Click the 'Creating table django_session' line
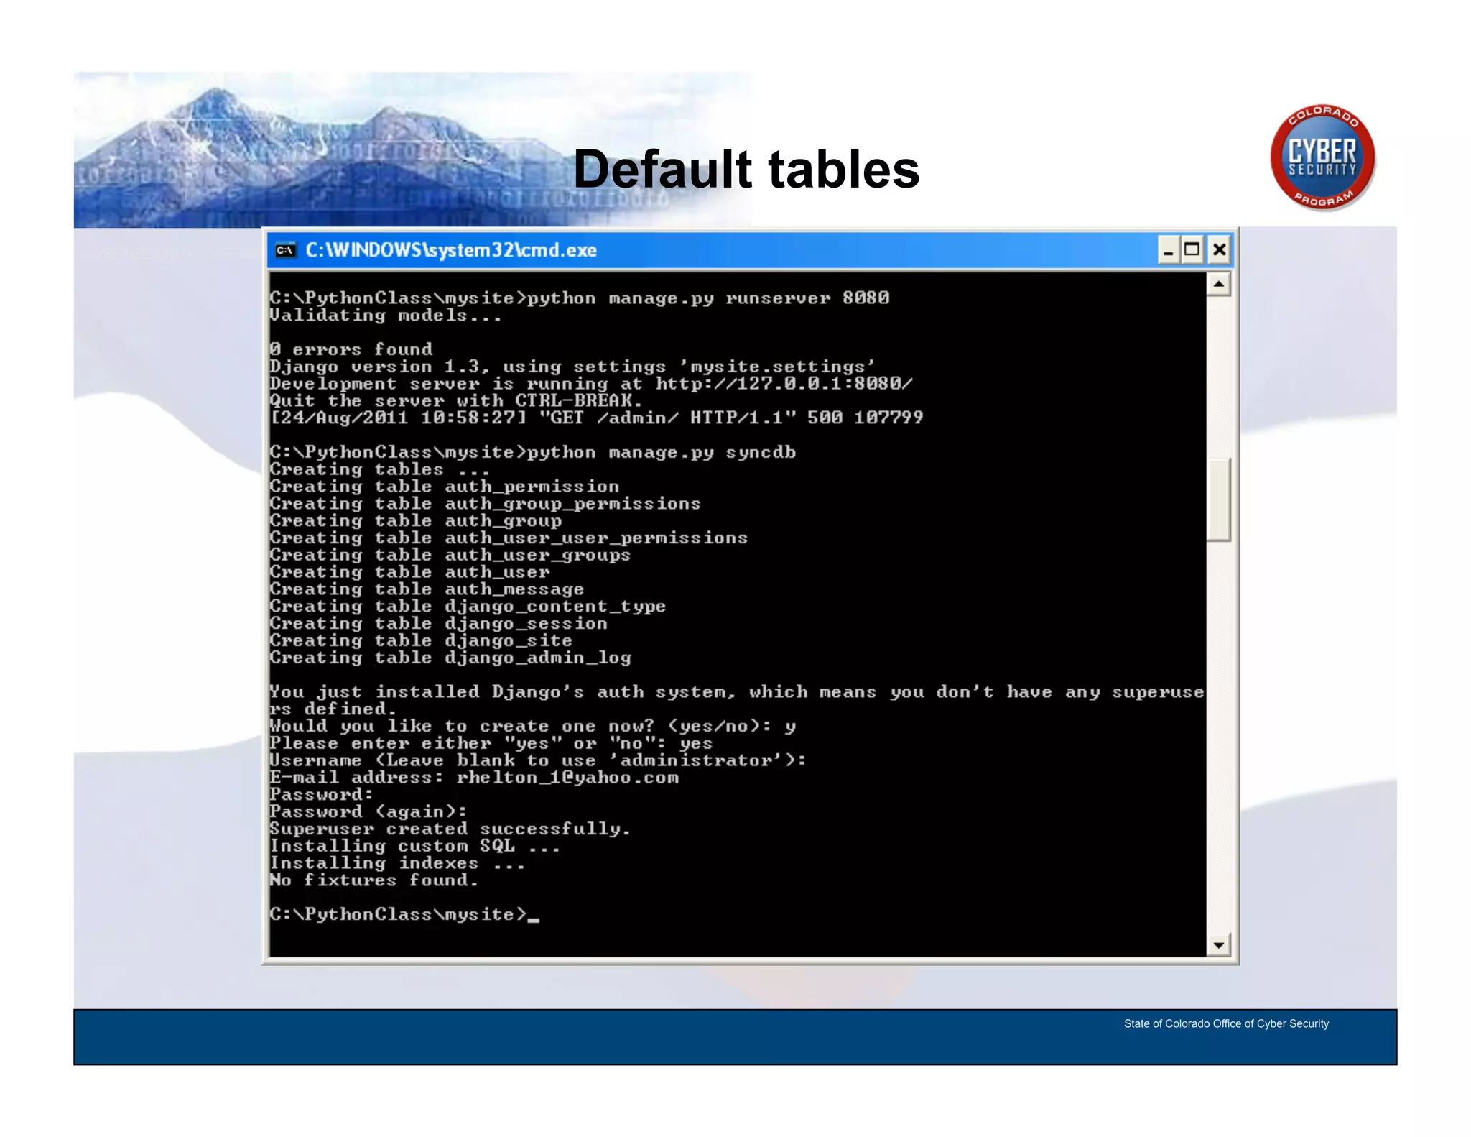This screenshot has height=1137, width=1471. coord(439,624)
